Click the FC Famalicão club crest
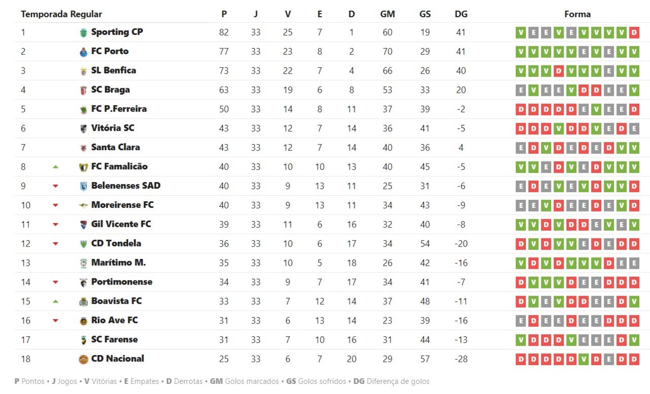The width and height of the screenshot is (650, 394). pos(83,167)
